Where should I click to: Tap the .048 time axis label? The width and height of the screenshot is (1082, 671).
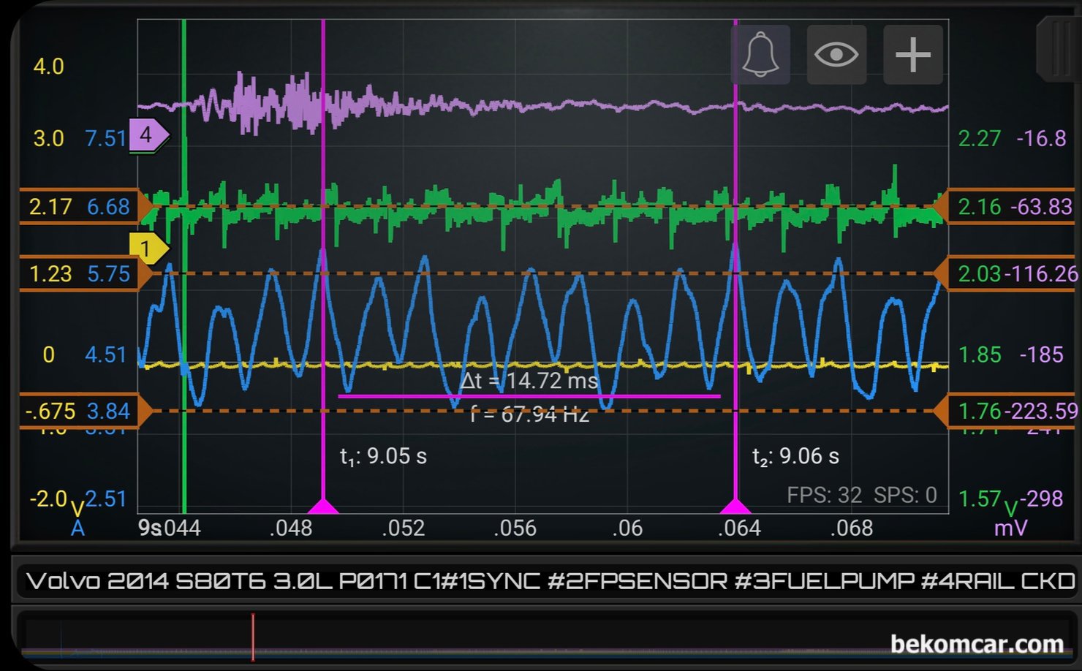tap(290, 528)
